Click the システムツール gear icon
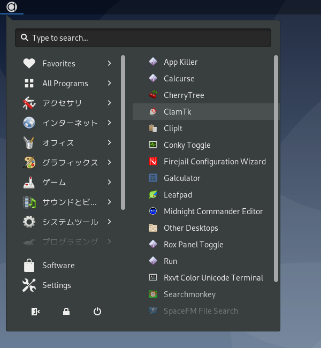 [x=29, y=222]
